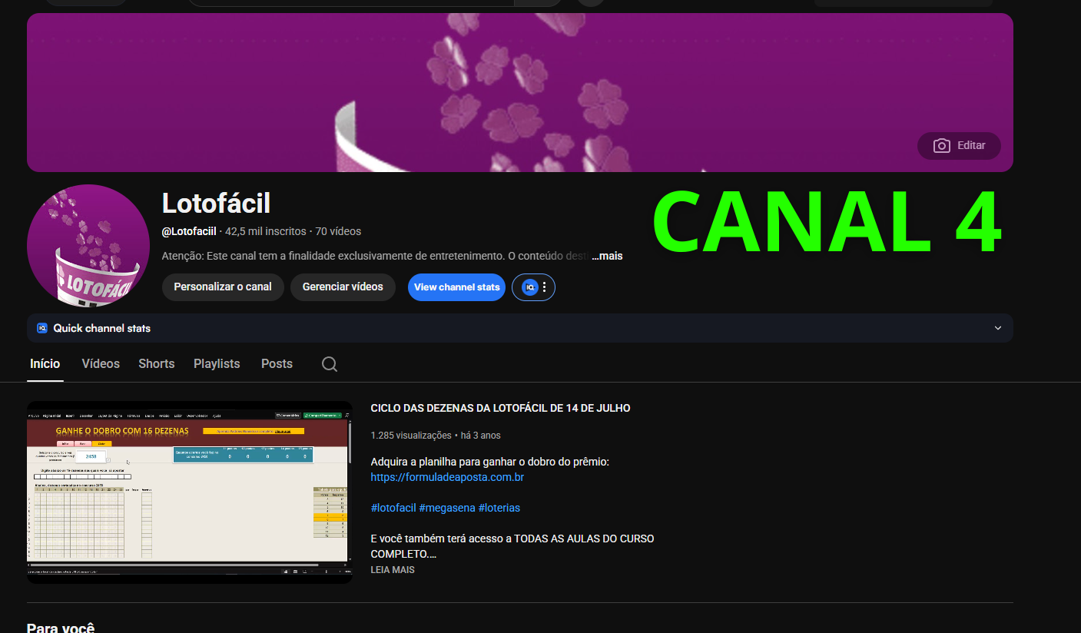Image resolution: width=1081 pixels, height=633 pixels.
Task: Expand the Quick channel stats chevron
Action: coord(998,328)
